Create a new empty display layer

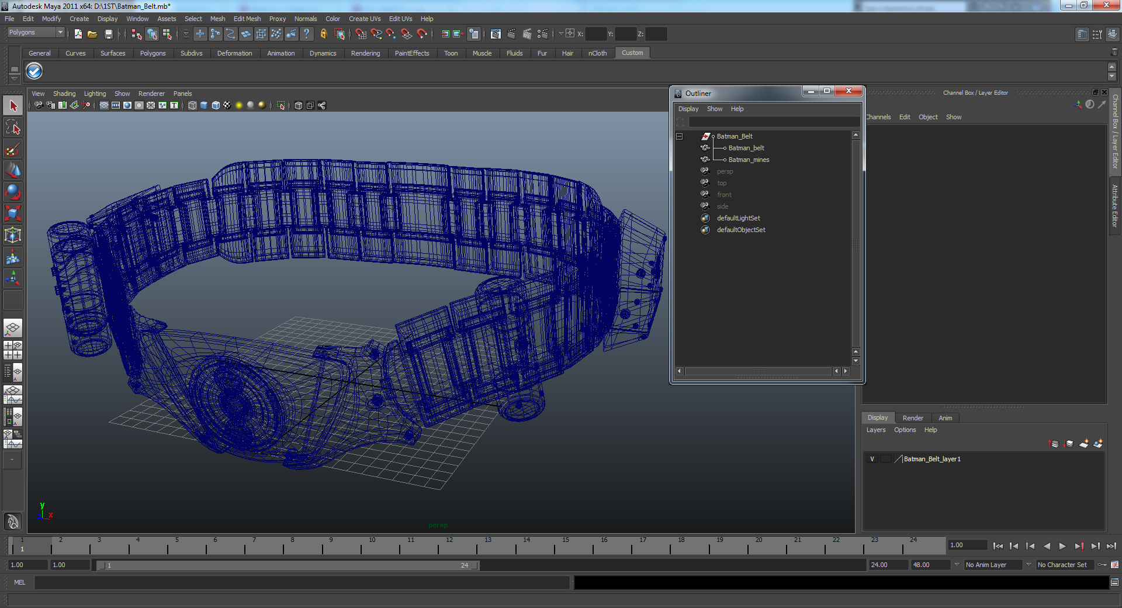(1083, 444)
